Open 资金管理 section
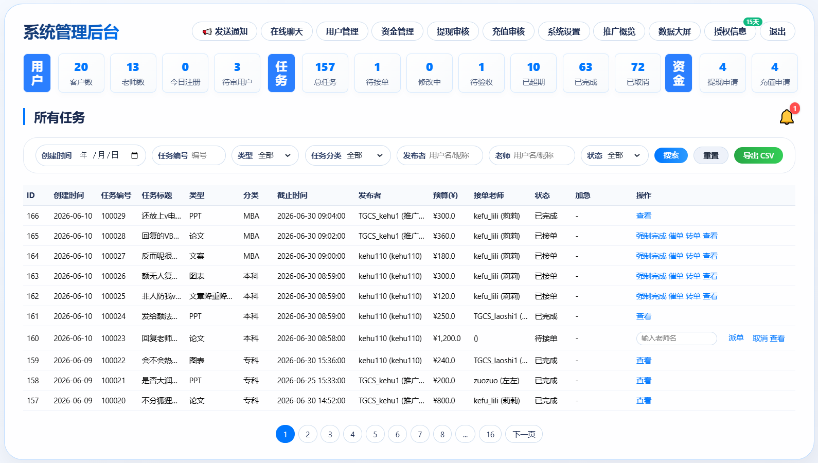Screen dimensions: 818x463 [397, 31]
